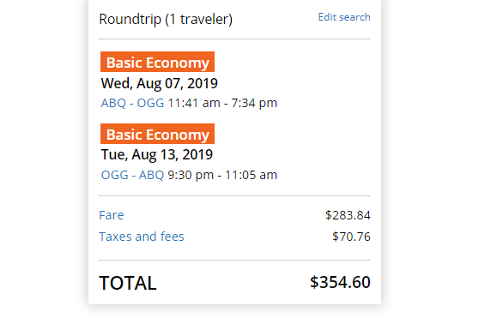Click the $283.84 fare amount
The width and height of the screenshot is (485, 318).
click(x=348, y=215)
